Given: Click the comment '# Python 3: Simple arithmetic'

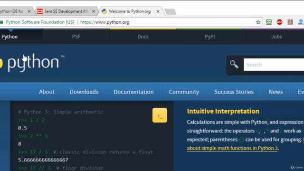Looking at the screenshot, I should click(60, 112).
